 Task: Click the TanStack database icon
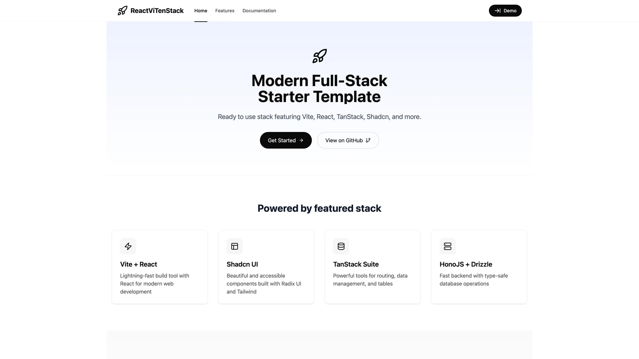341,246
